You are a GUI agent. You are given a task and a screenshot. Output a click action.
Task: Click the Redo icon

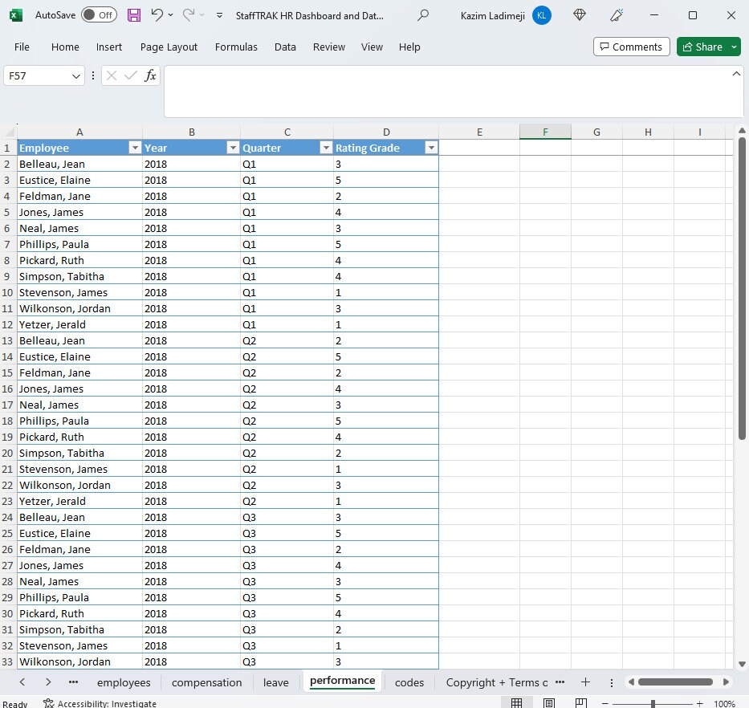tap(188, 14)
